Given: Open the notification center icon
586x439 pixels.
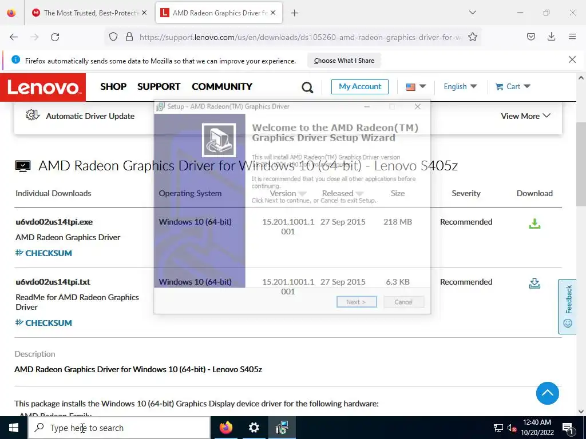Looking at the screenshot, I should click(567, 428).
